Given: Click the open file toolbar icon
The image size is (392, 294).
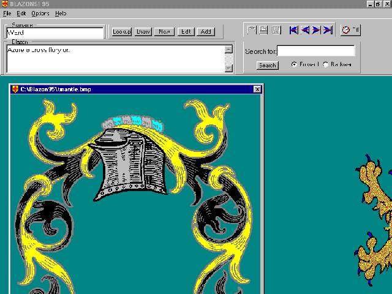Looking at the screenshot, I should point(251,30).
